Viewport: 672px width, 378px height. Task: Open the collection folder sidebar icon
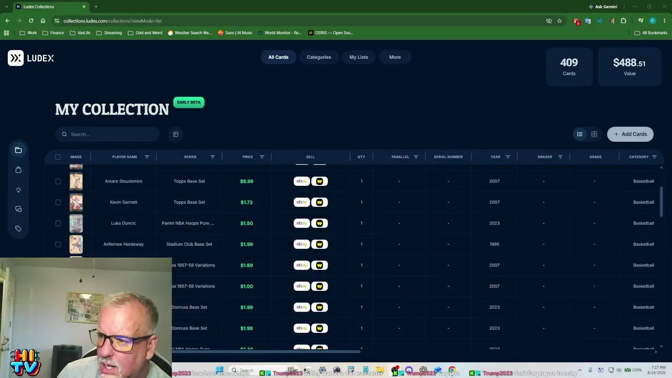click(x=18, y=150)
